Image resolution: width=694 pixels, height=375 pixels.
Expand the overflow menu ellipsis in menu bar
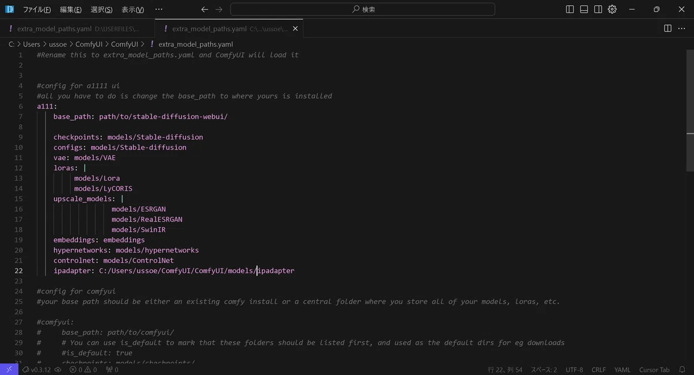[159, 9]
